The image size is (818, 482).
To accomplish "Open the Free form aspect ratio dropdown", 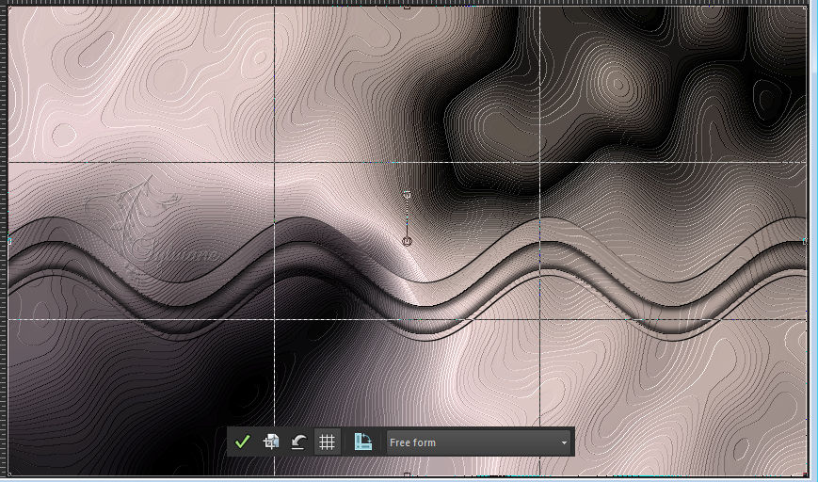I will (x=478, y=442).
